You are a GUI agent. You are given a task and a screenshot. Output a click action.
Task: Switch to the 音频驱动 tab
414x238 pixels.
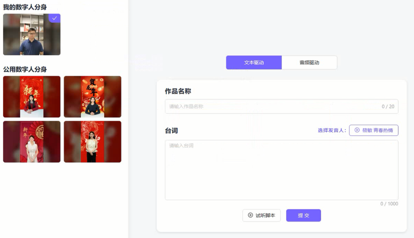tap(309, 62)
